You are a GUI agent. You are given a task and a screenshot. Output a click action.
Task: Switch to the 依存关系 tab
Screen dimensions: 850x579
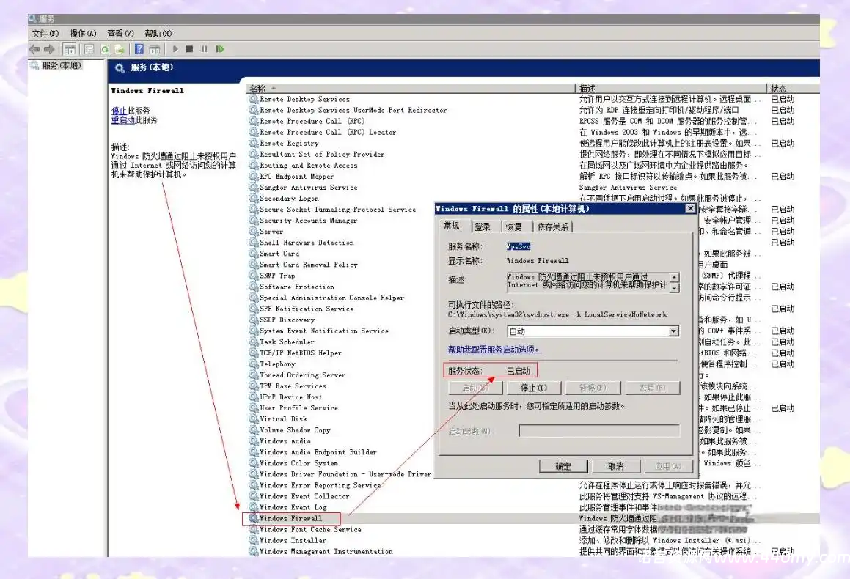(x=552, y=227)
